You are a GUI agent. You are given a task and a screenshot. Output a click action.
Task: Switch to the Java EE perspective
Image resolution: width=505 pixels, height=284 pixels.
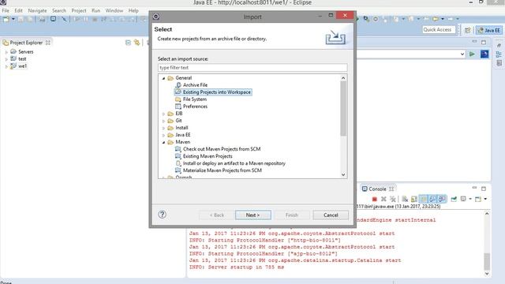(489, 30)
